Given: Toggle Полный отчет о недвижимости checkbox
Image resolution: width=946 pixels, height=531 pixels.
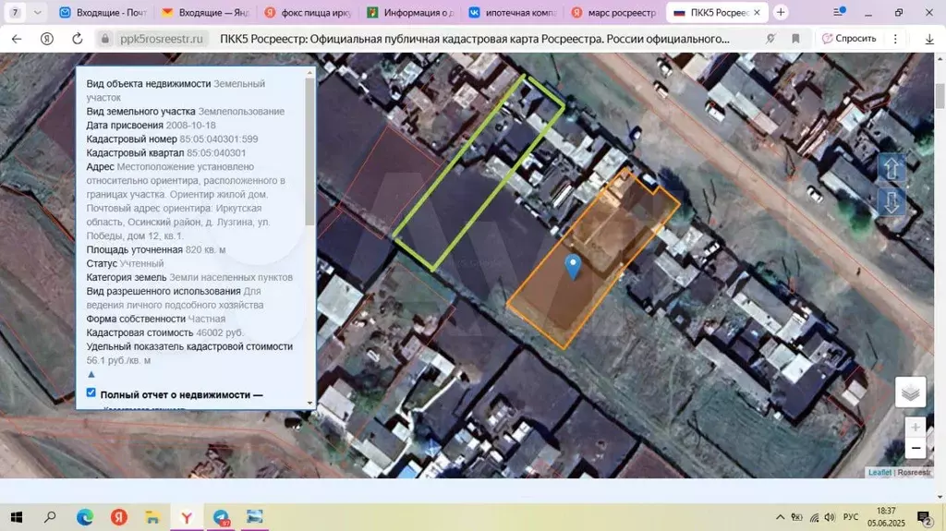Looking at the screenshot, I should 91,392.
